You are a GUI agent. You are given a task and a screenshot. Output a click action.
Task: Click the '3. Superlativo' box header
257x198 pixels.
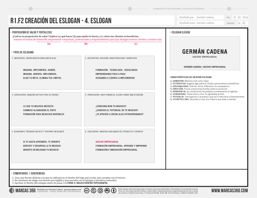[x=35, y=95]
